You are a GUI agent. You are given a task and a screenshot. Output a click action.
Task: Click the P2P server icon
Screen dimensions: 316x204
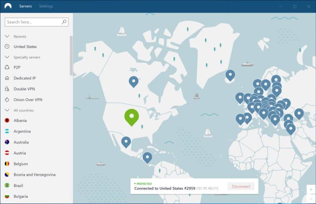coord(7,67)
